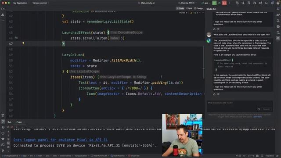Open the Resource Manager sidebar icon

coord(3,15)
